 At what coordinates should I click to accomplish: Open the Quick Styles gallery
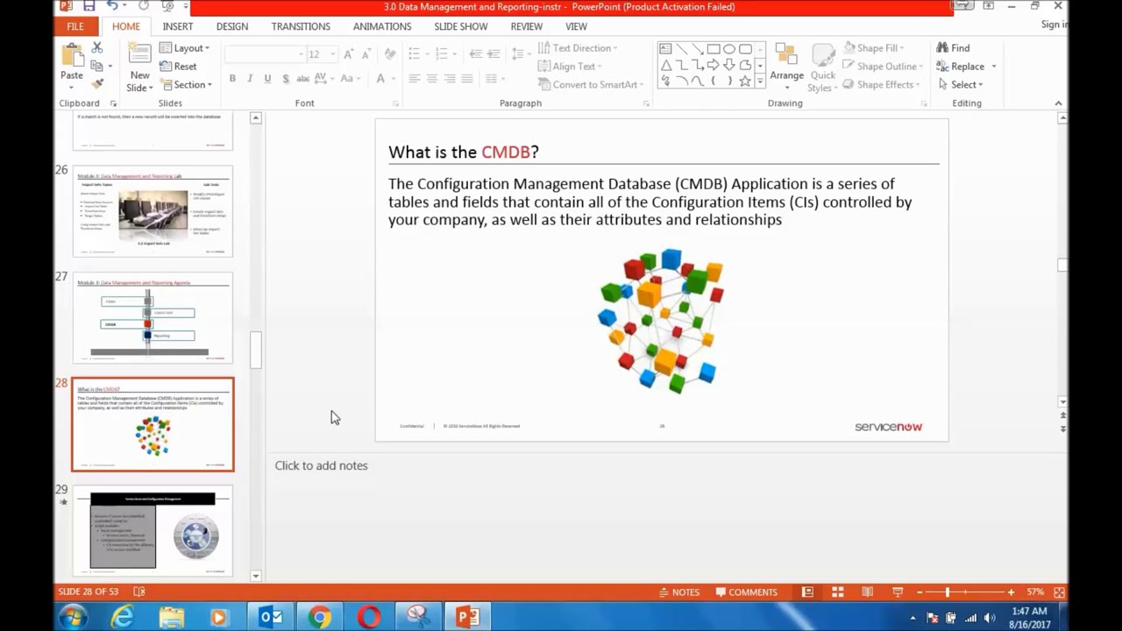pyautogui.click(x=822, y=66)
